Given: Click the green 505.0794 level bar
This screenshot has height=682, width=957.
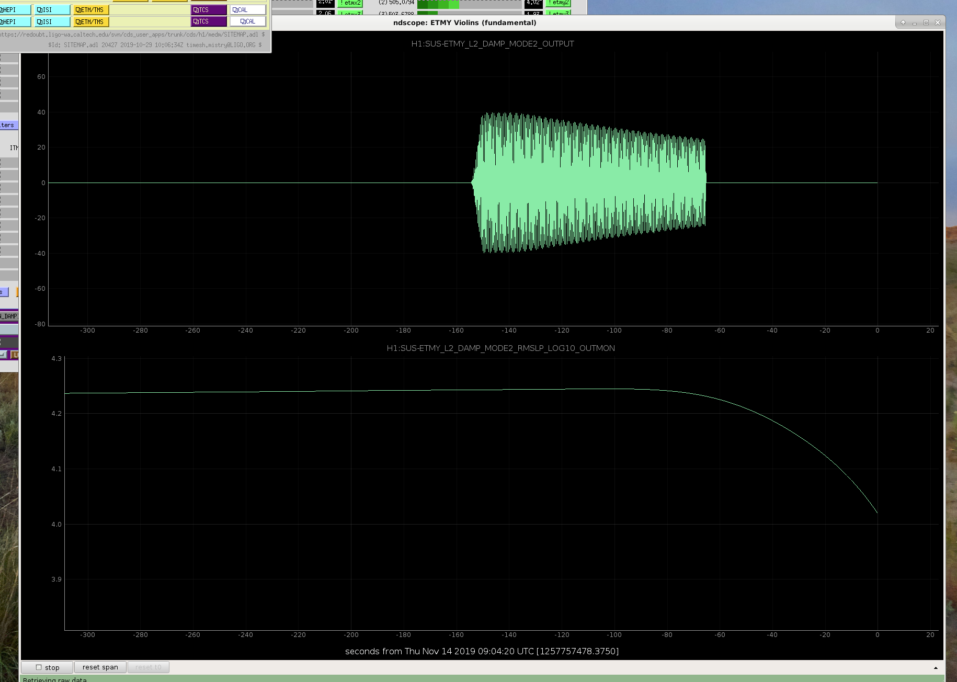Looking at the screenshot, I should click(x=438, y=4).
